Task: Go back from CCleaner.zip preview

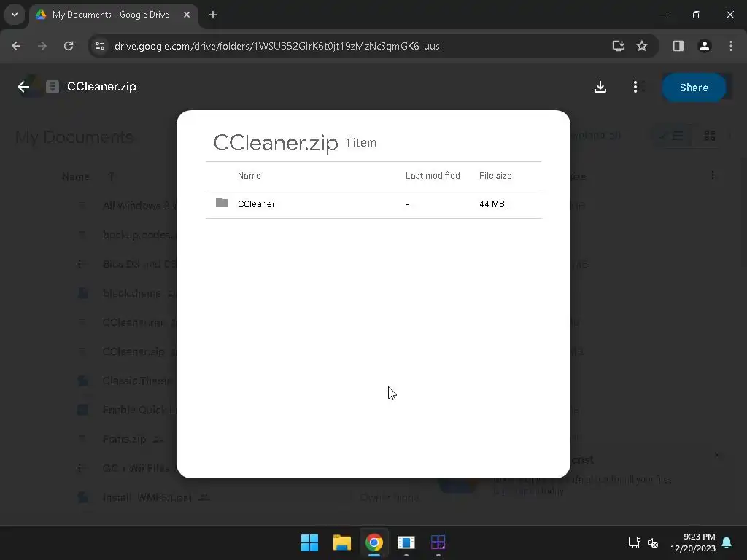Action: [x=23, y=87]
